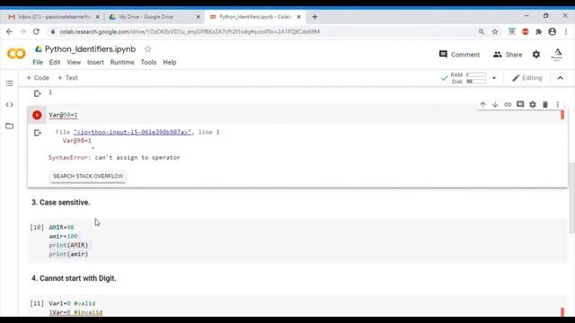The image size is (575, 323).
Task: Open the browser Extensions puzzle icon
Action: (538, 32)
